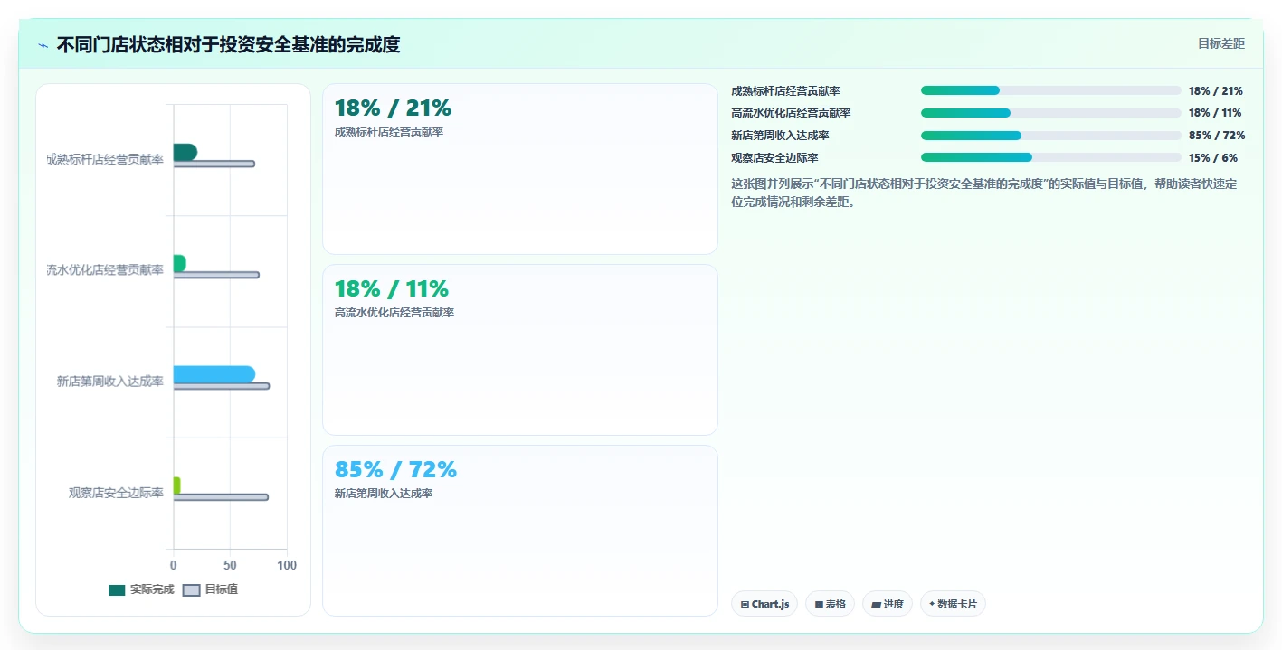The image size is (1282, 650).
Task: Click the 高流水优化店经营贡献率 progress row label
Action: pos(791,113)
